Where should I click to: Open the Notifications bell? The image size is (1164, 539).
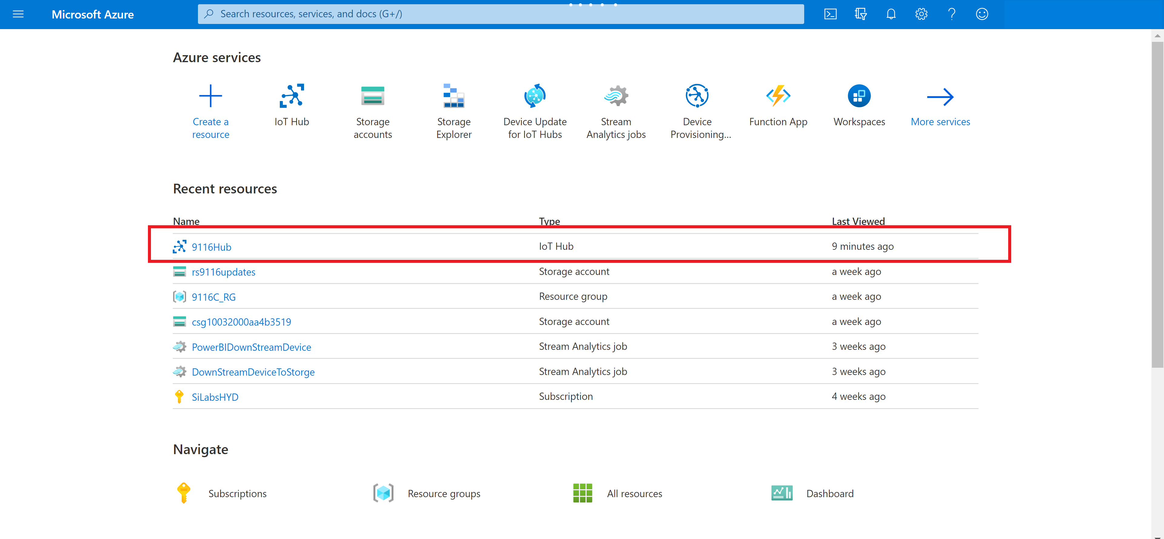point(891,14)
